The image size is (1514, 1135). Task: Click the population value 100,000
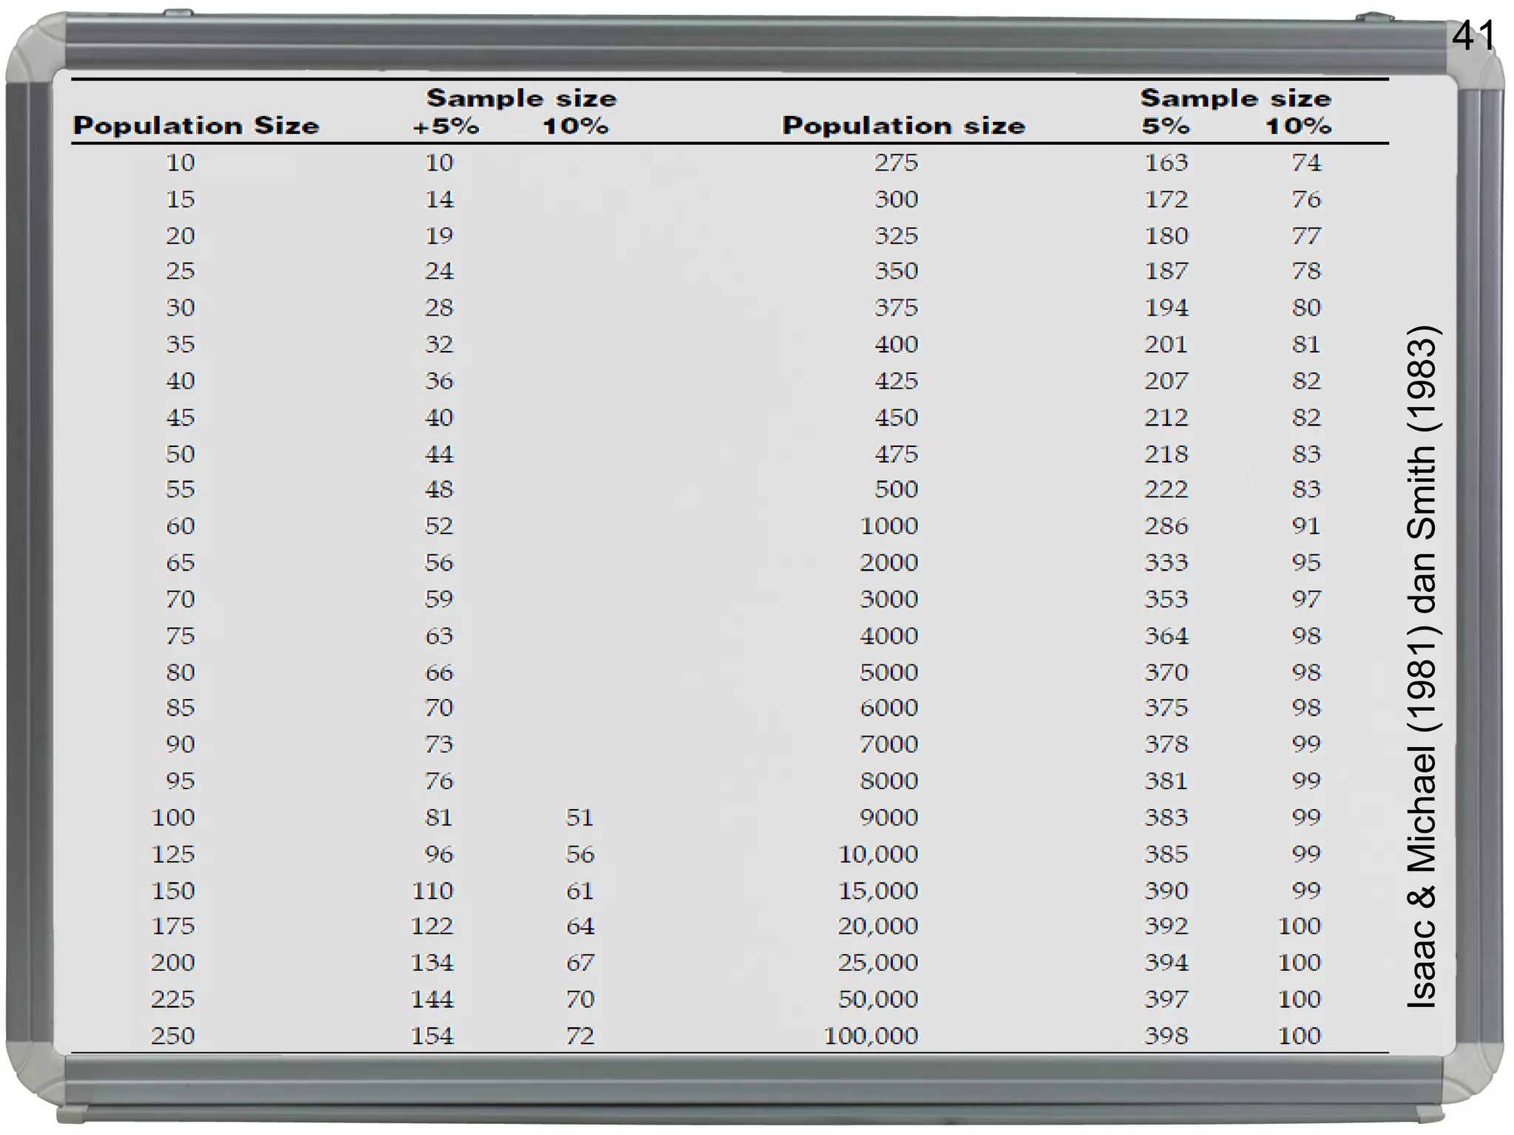[870, 1036]
